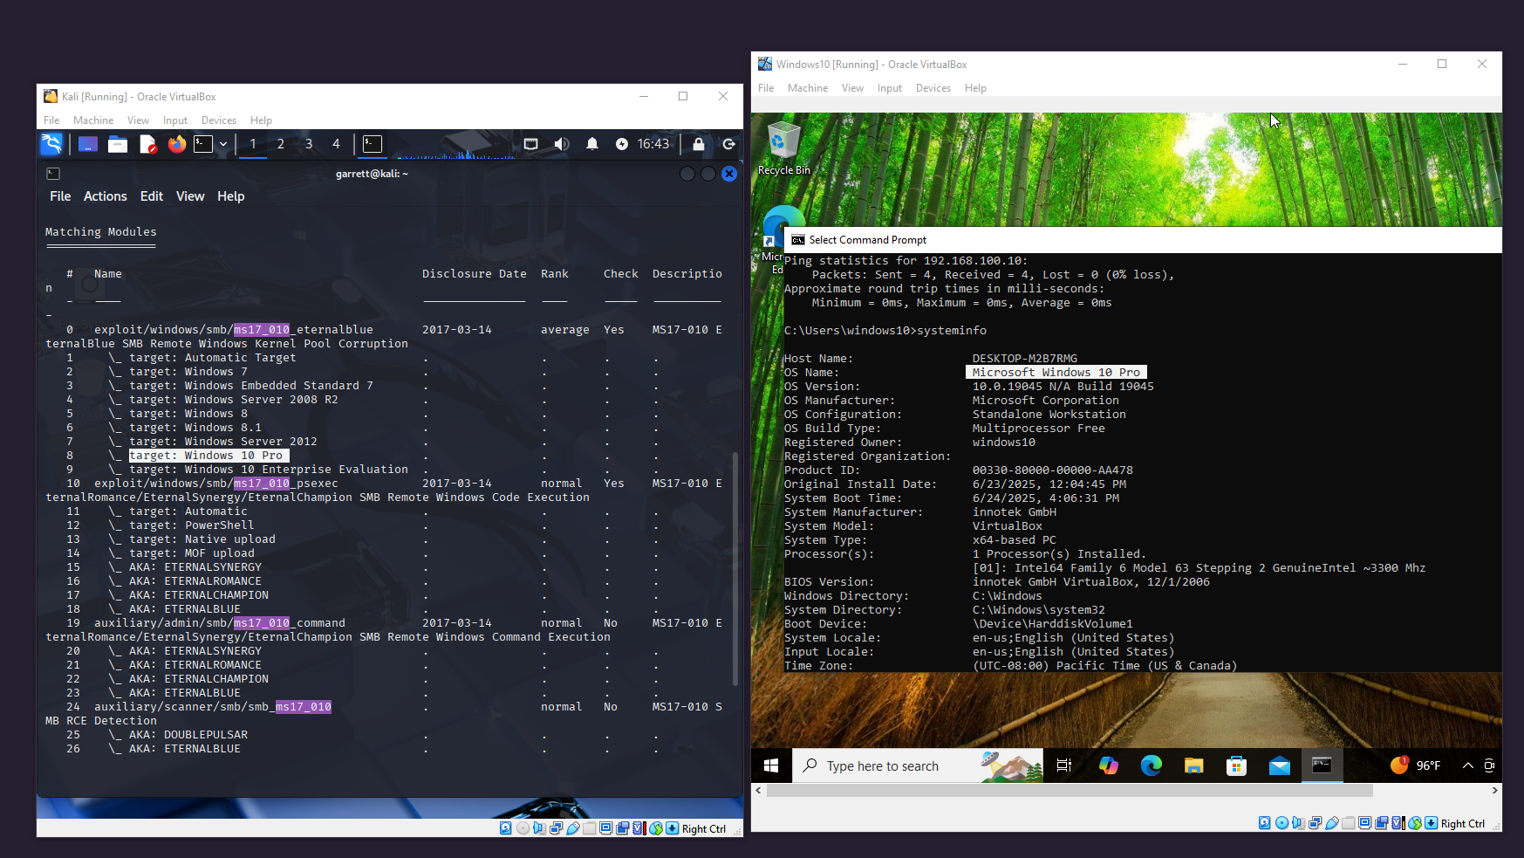1524x858 pixels.
Task: Open View menu in Kali terminal
Action: 190,196
